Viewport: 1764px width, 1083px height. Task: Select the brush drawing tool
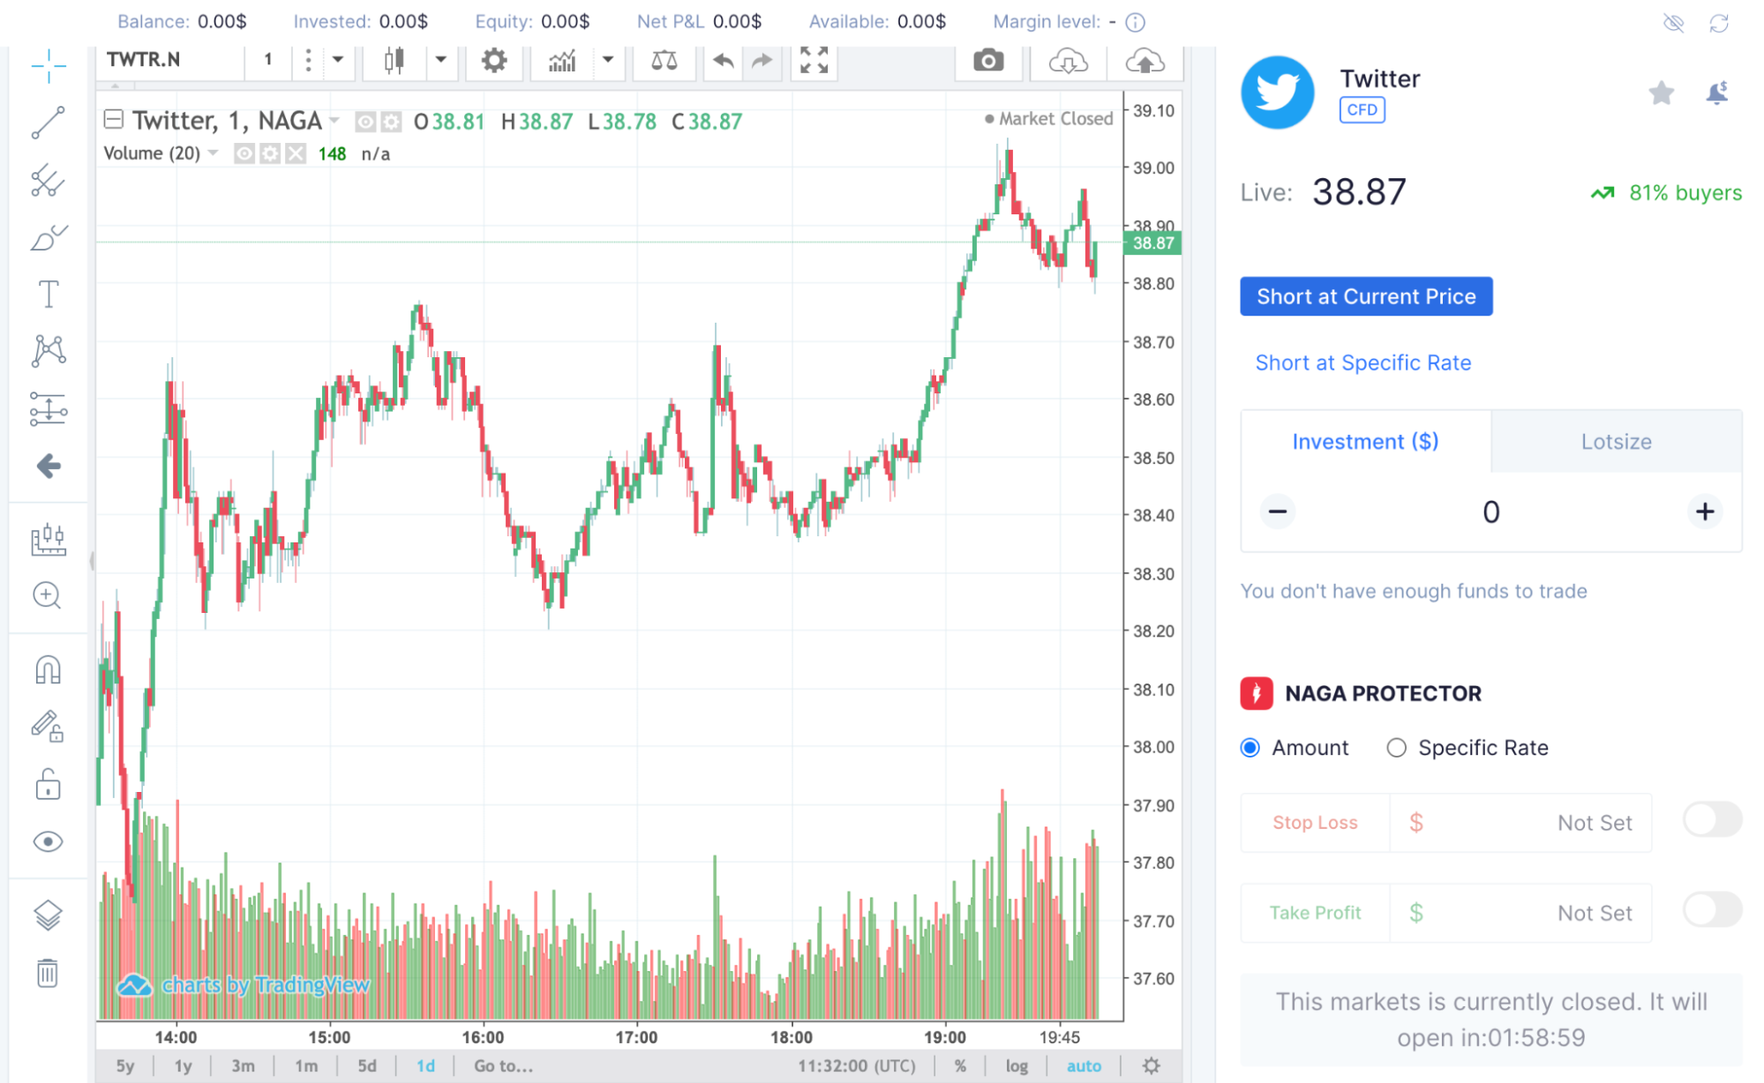pyautogui.click(x=48, y=237)
